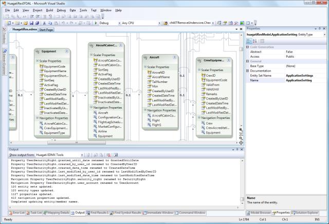Collapse the CrewEquipme... entity box

click(229, 60)
